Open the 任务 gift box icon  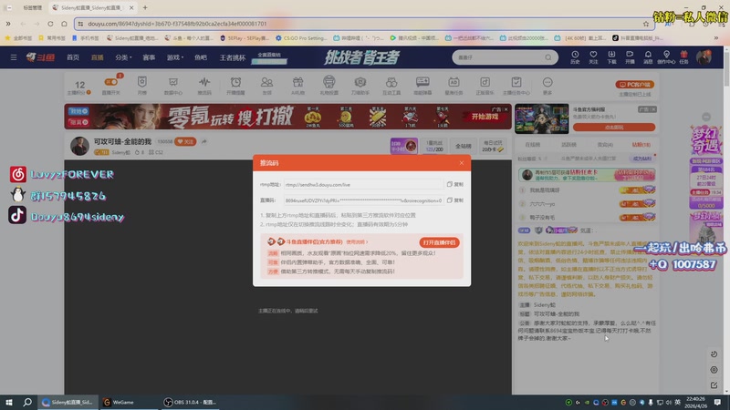point(683,56)
